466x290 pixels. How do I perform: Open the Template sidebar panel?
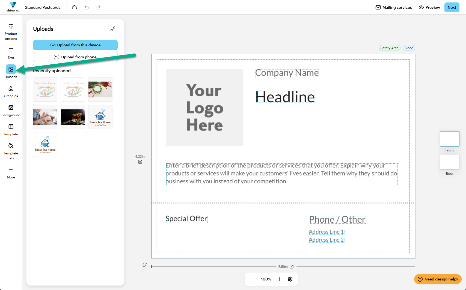pyautogui.click(x=11, y=130)
